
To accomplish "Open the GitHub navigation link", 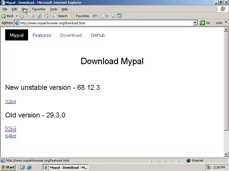I will click(x=98, y=35).
